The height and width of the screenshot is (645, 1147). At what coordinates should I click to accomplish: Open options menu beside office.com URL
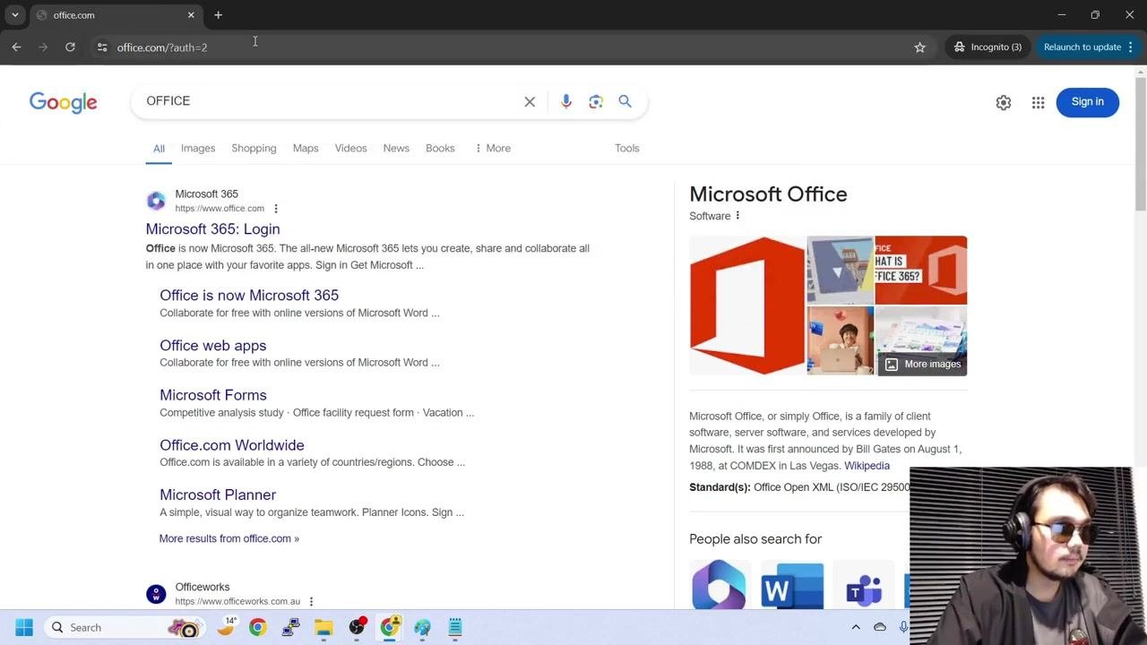276,209
